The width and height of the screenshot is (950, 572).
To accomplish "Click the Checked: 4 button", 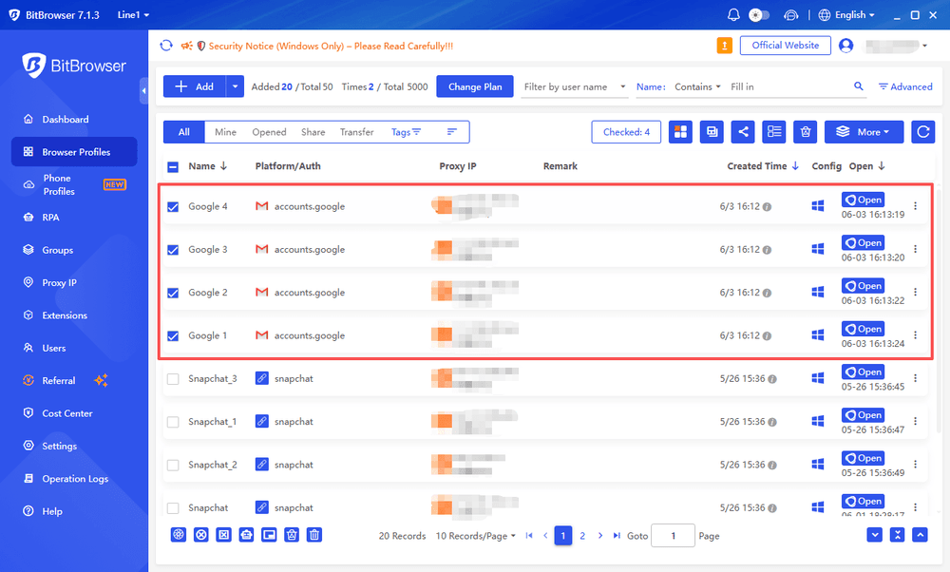I will [626, 132].
